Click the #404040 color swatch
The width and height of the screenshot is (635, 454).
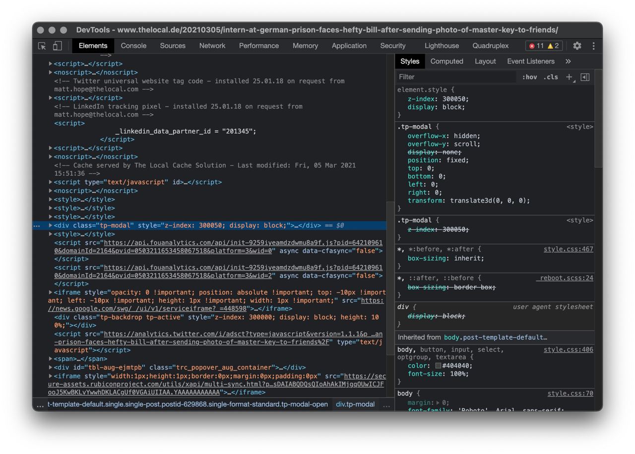[438, 366]
